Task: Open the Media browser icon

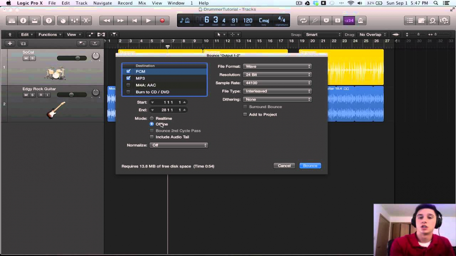Action: [x=444, y=20]
